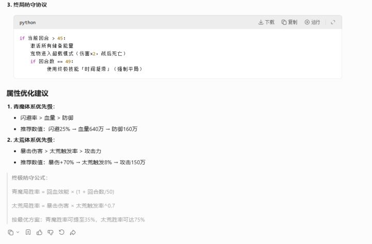Image resolution: width=372 pixels, height=244 pixels.
Task: Click code line 激活所有储备能量
Action: pyautogui.click(x=52, y=46)
